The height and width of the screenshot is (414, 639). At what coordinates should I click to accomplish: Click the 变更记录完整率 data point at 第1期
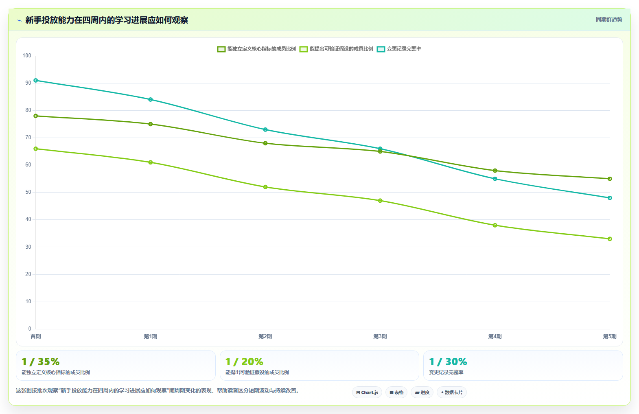pos(151,99)
